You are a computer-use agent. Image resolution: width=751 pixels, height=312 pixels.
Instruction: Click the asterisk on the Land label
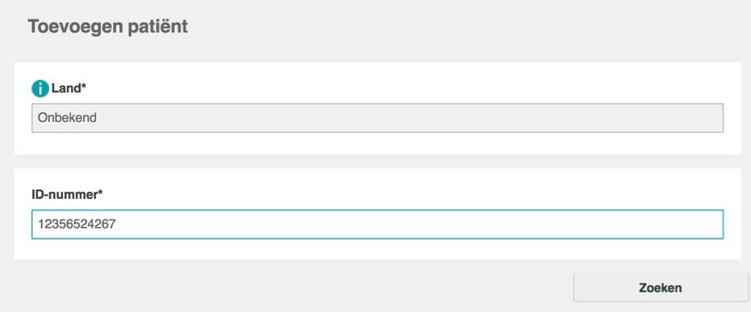click(84, 86)
